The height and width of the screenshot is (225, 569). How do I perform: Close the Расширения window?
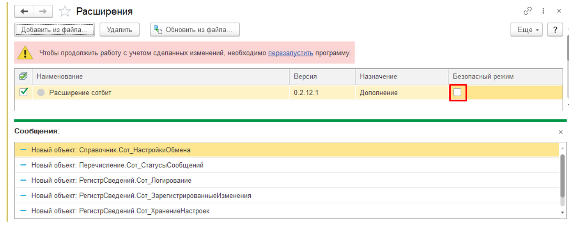click(x=559, y=11)
